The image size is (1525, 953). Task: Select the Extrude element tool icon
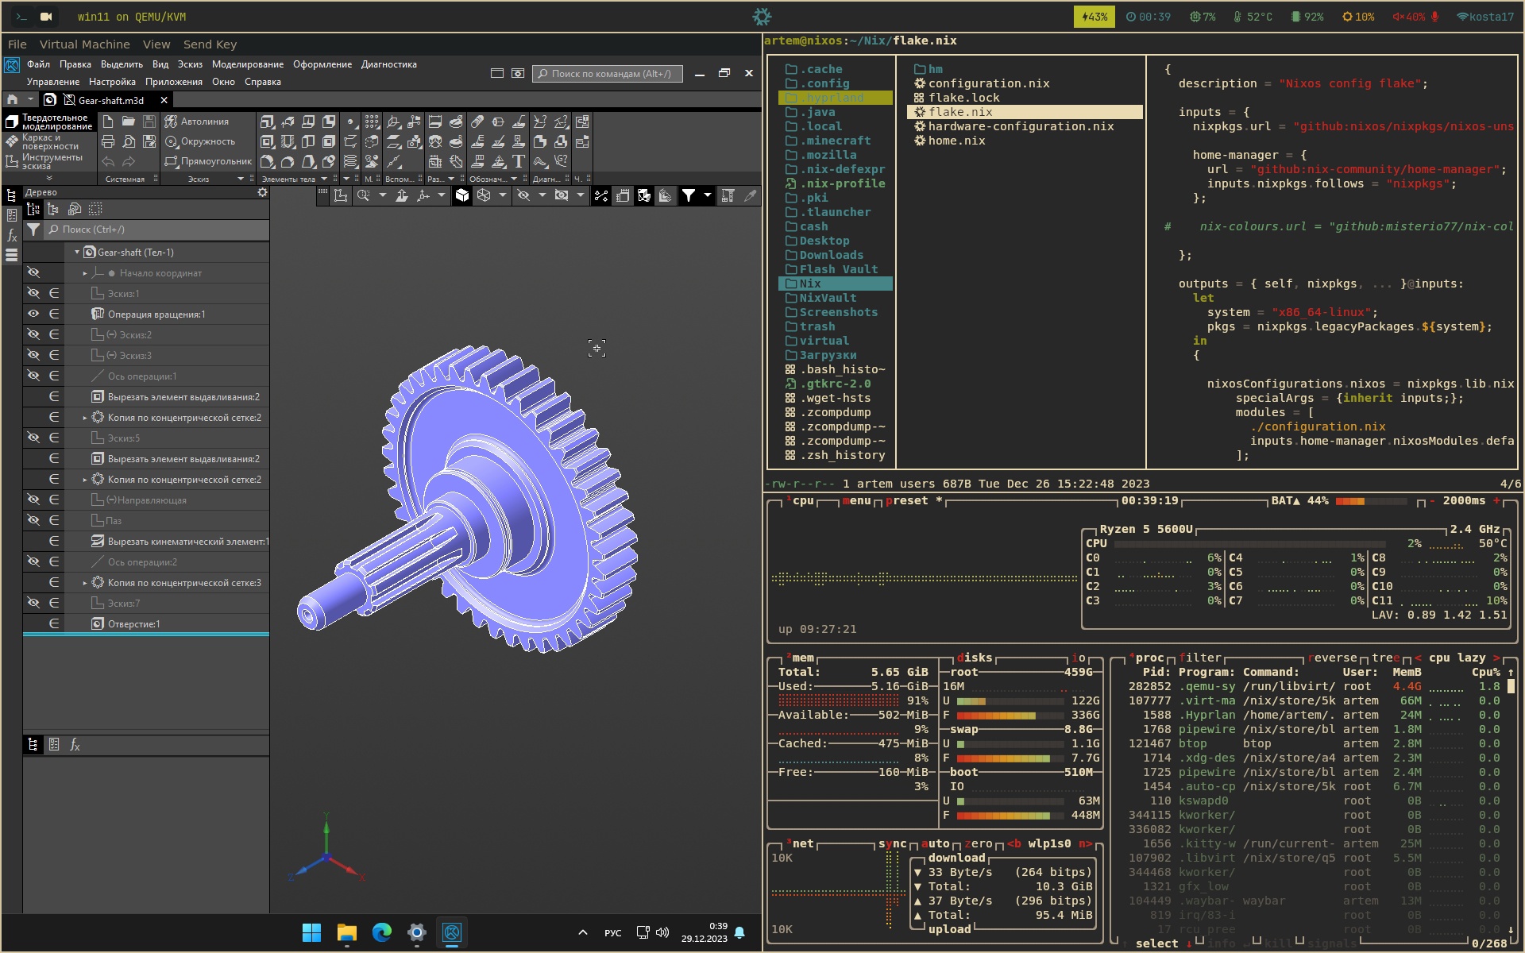point(268,122)
